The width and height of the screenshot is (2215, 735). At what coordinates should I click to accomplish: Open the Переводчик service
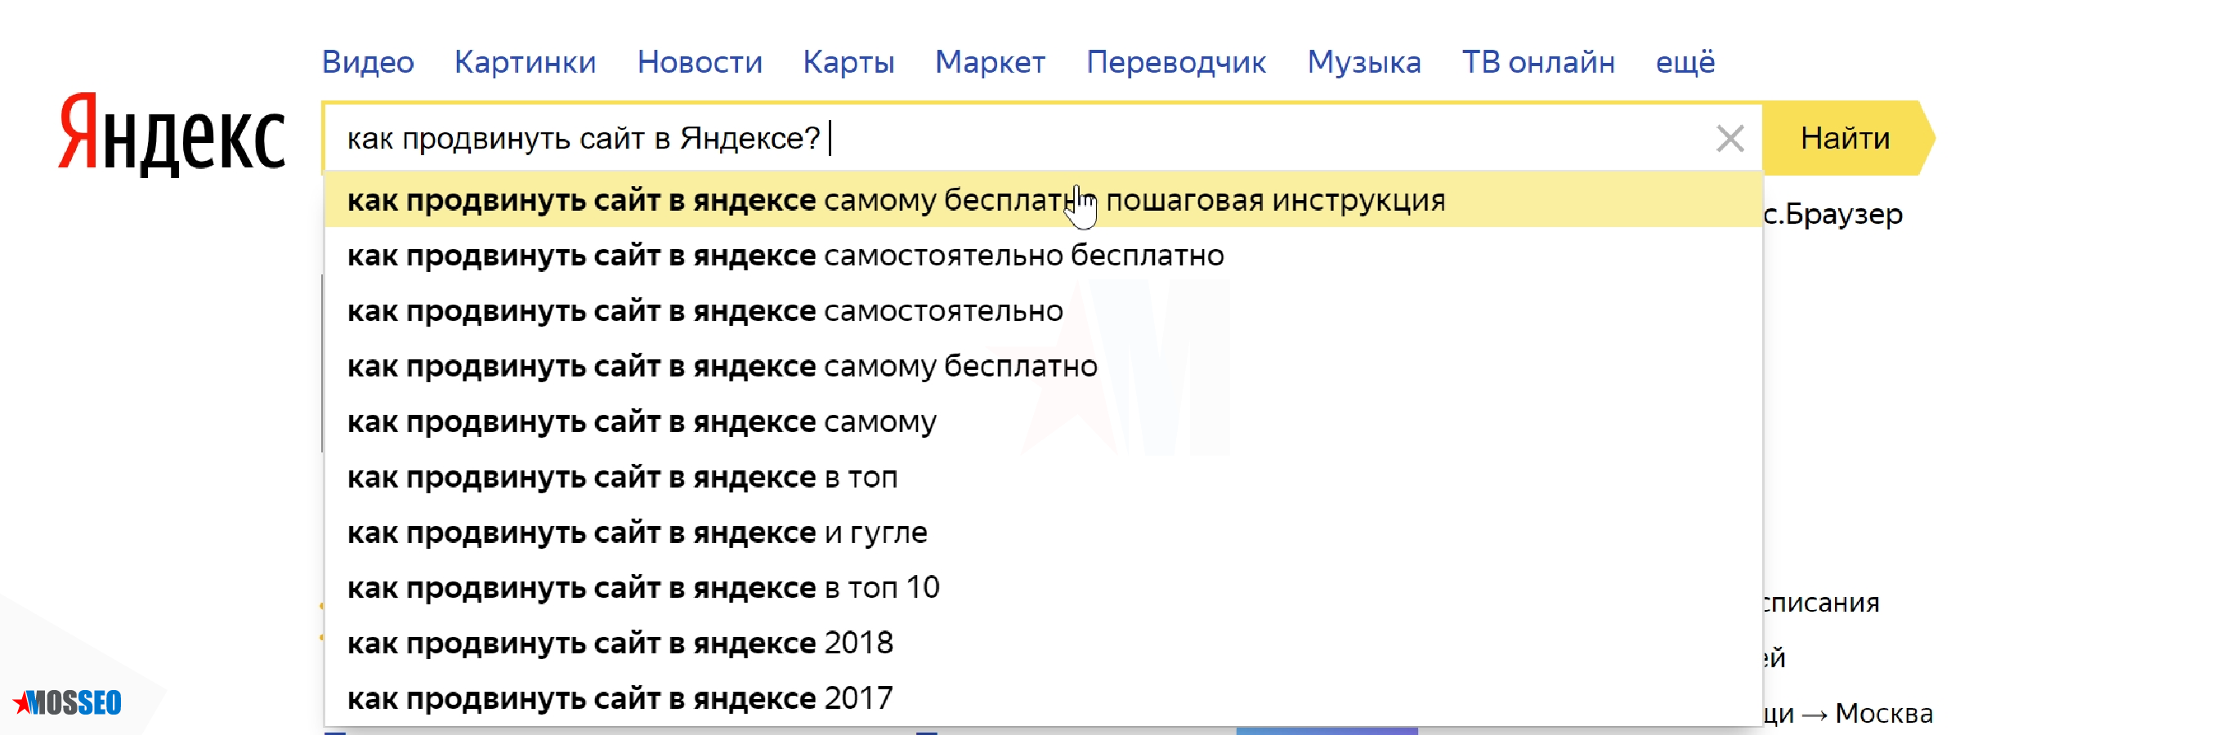1175,61
